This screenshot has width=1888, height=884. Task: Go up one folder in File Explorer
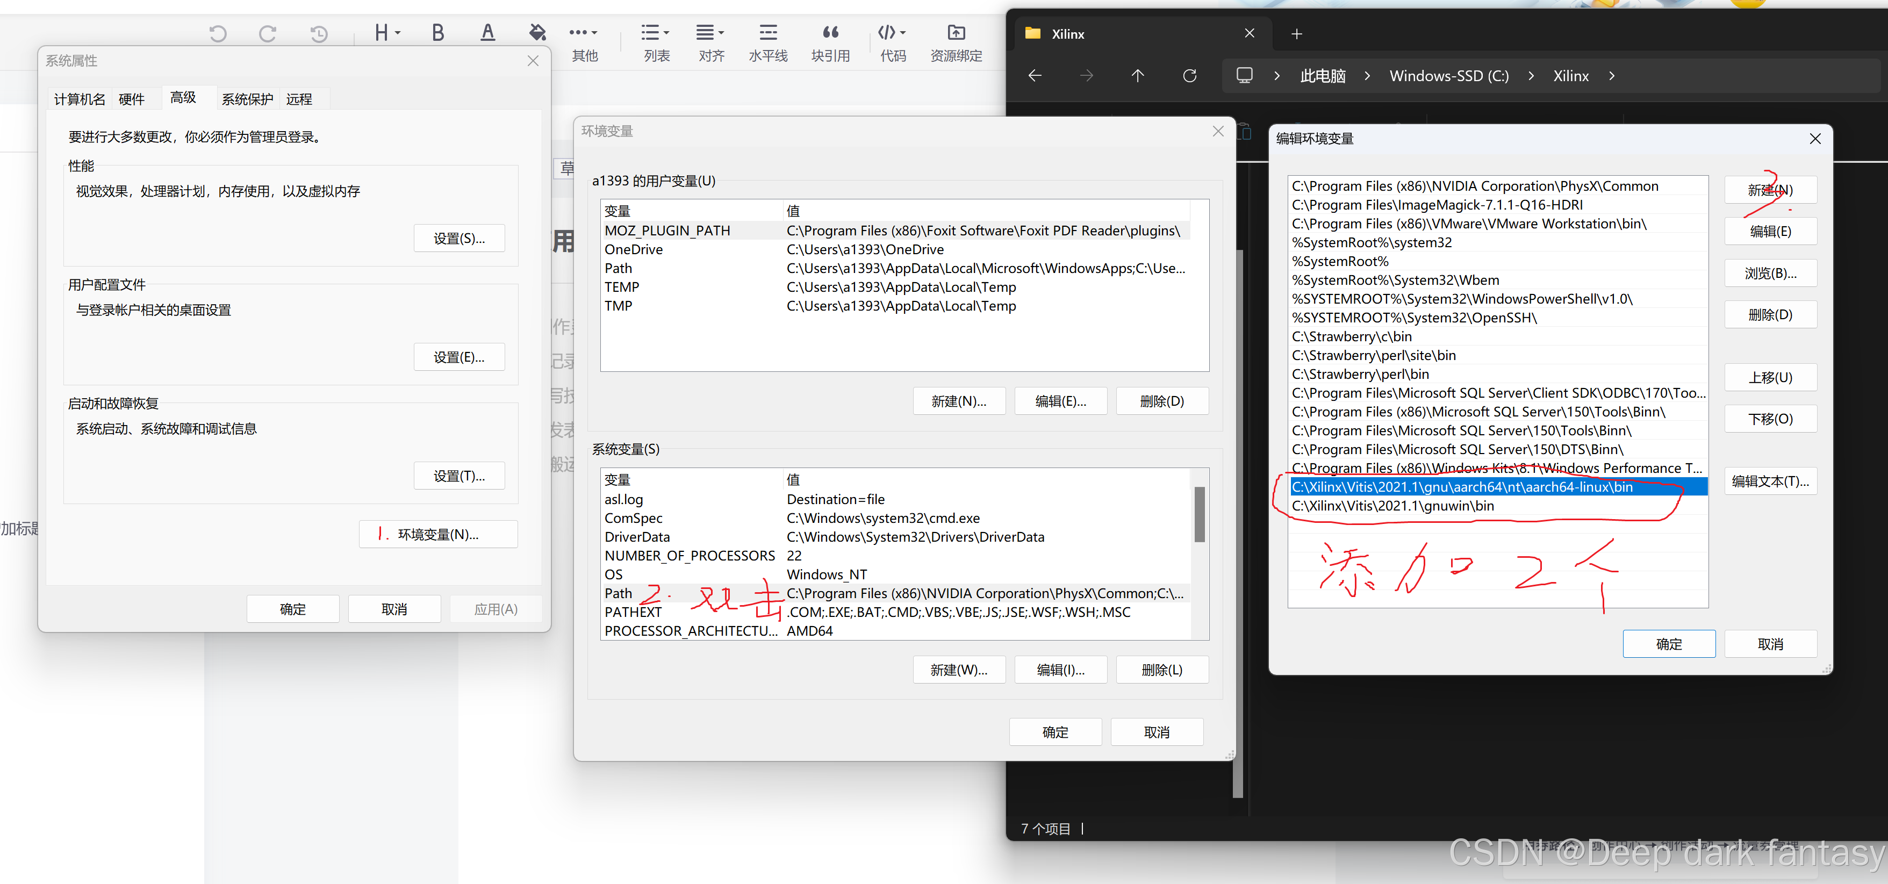pos(1138,75)
